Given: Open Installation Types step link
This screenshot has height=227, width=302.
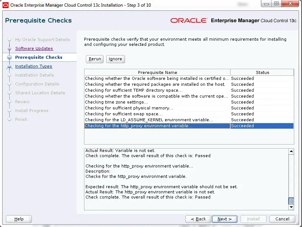Looking at the screenshot, I should (x=34, y=66).
